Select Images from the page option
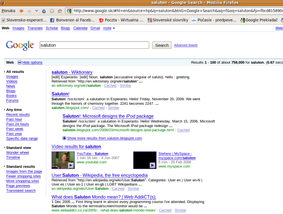 (24, 171)
